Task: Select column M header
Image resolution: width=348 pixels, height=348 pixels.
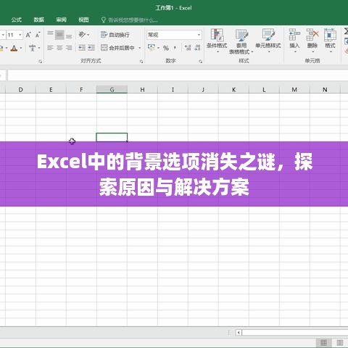Action: [294, 90]
